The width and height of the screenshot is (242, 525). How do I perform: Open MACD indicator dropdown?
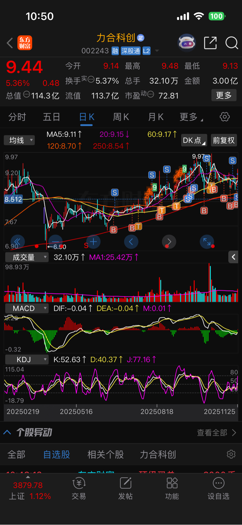tap(27, 308)
